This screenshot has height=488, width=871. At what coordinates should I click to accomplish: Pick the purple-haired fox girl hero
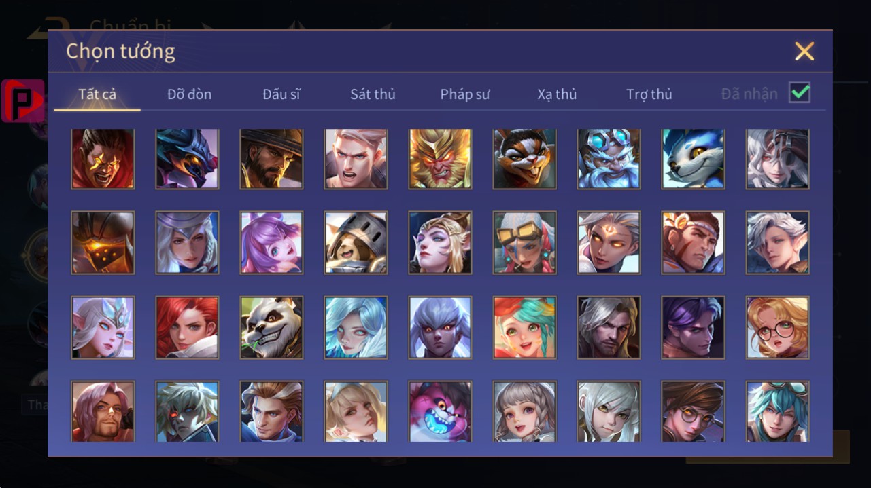point(271,243)
